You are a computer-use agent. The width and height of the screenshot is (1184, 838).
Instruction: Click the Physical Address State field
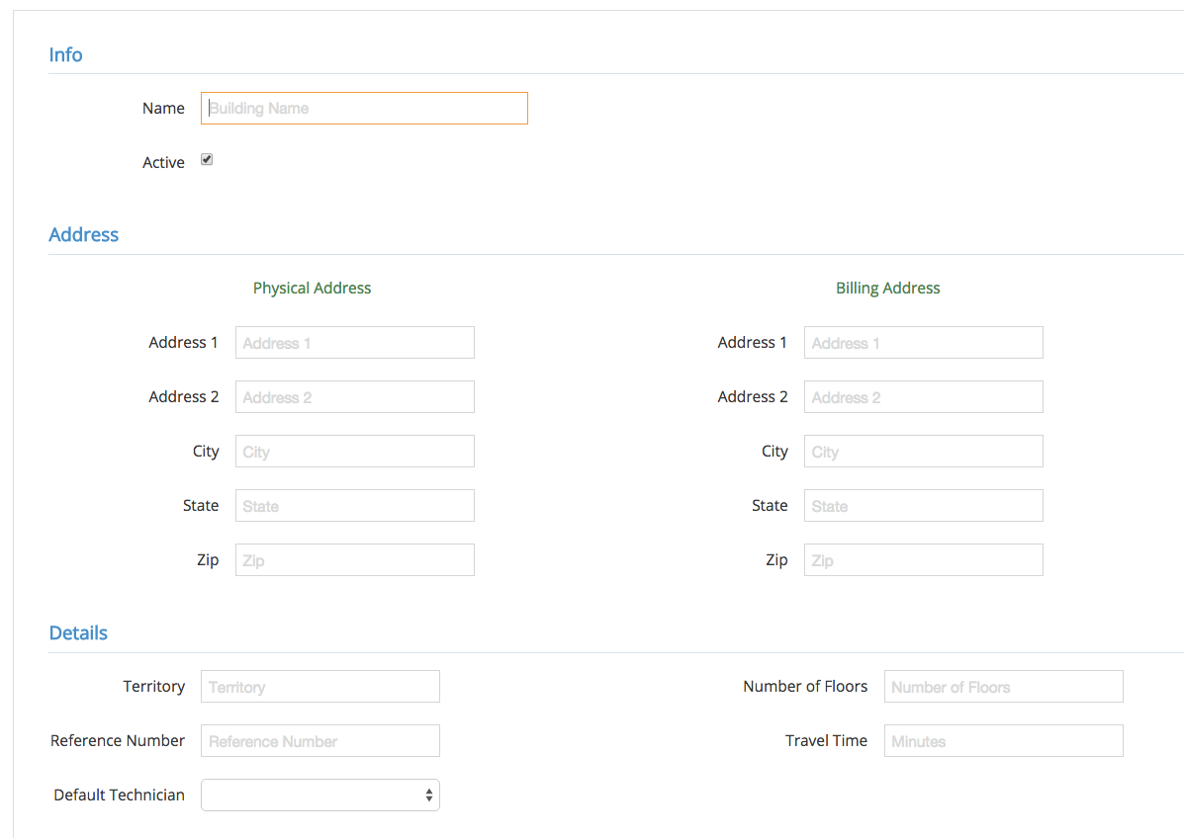click(x=355, y=505)
